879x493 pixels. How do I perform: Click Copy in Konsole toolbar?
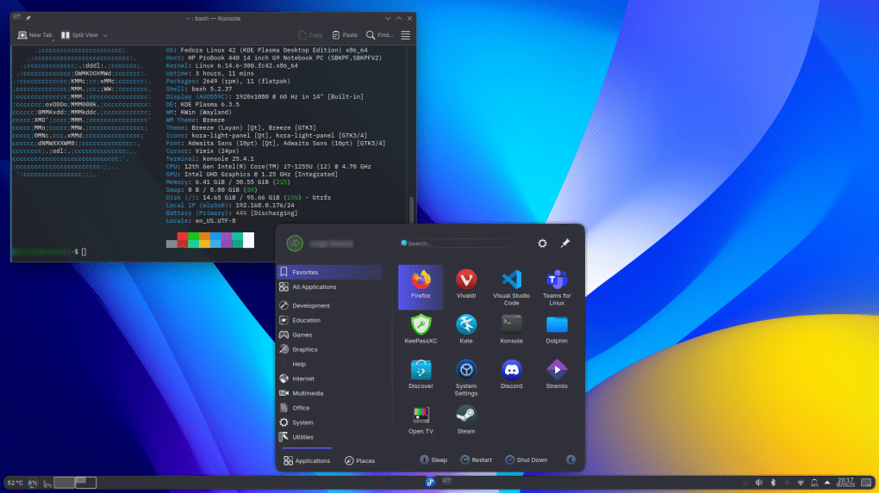[x=310, y=35]
